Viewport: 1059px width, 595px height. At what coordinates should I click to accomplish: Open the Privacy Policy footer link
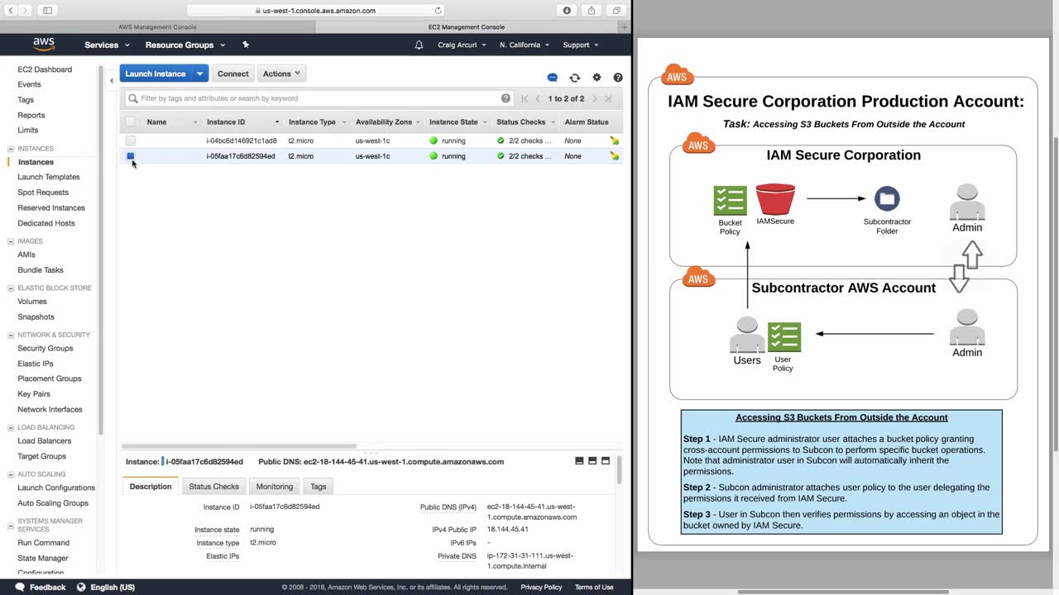(541, 588)
